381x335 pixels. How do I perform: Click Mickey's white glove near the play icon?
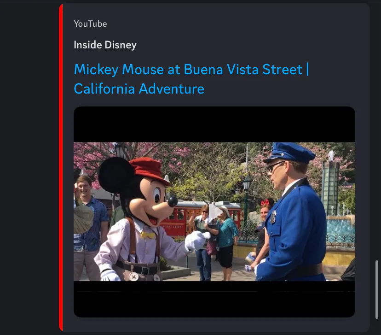tap(197, 240)
